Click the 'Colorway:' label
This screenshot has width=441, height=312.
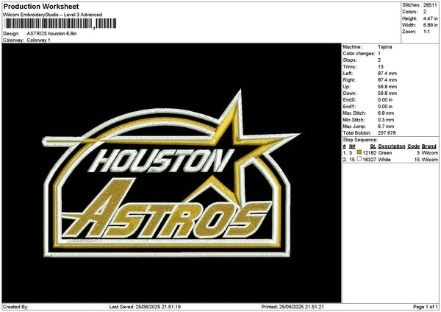(13, 40)
